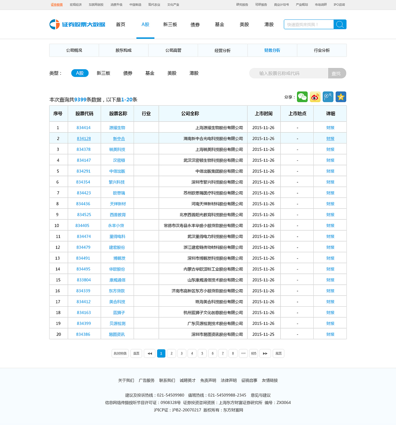Viewport: 396px width, 425px height.
Task: Open stock name 博鹏发 link
Action: point(119,258)
